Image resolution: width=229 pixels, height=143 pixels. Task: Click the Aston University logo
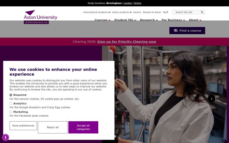pos(41,17)
